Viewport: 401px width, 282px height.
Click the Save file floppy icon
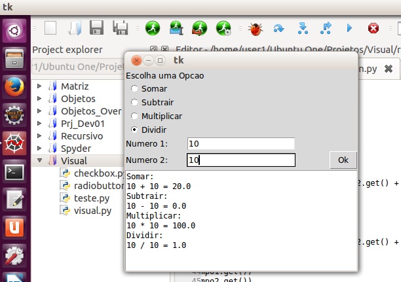click(x=96, y=27)
